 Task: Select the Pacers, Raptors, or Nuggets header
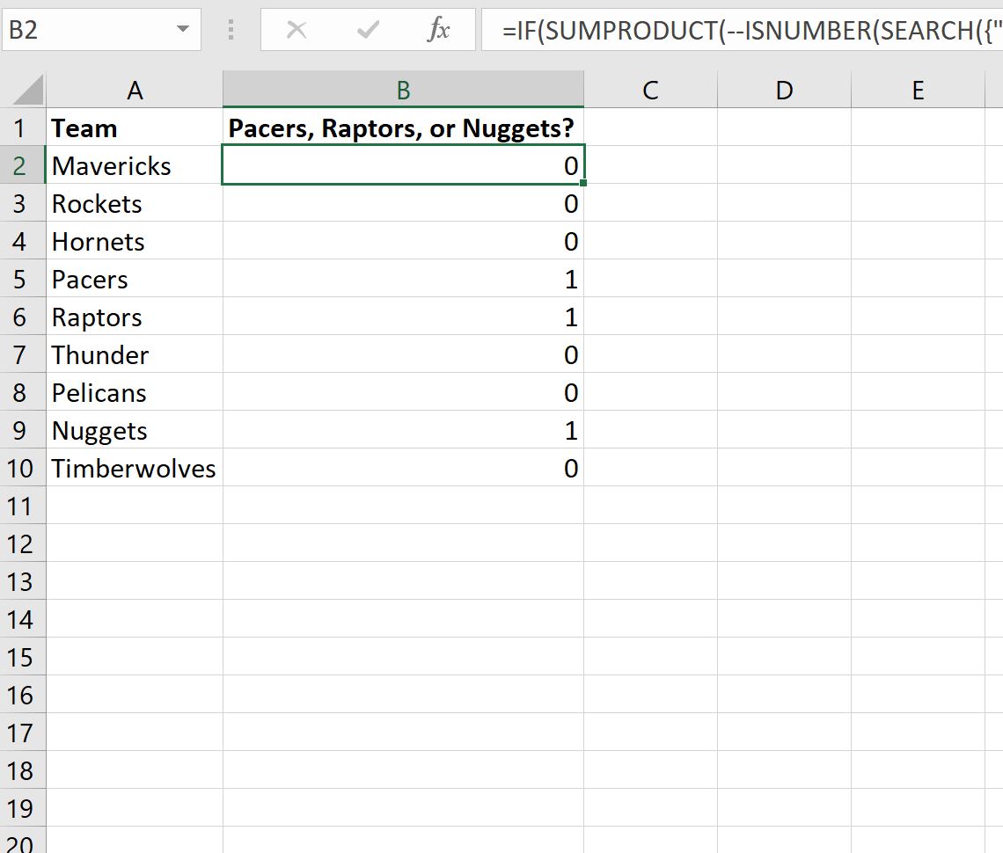[x=402, y=128]
